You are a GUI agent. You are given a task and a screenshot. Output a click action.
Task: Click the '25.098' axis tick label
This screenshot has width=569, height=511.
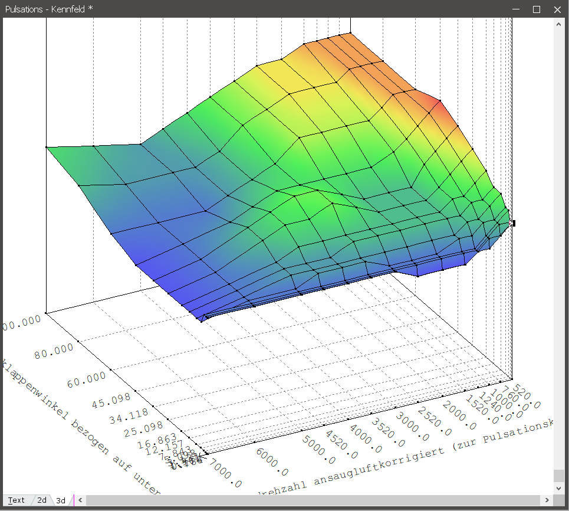tap(143, 429)
